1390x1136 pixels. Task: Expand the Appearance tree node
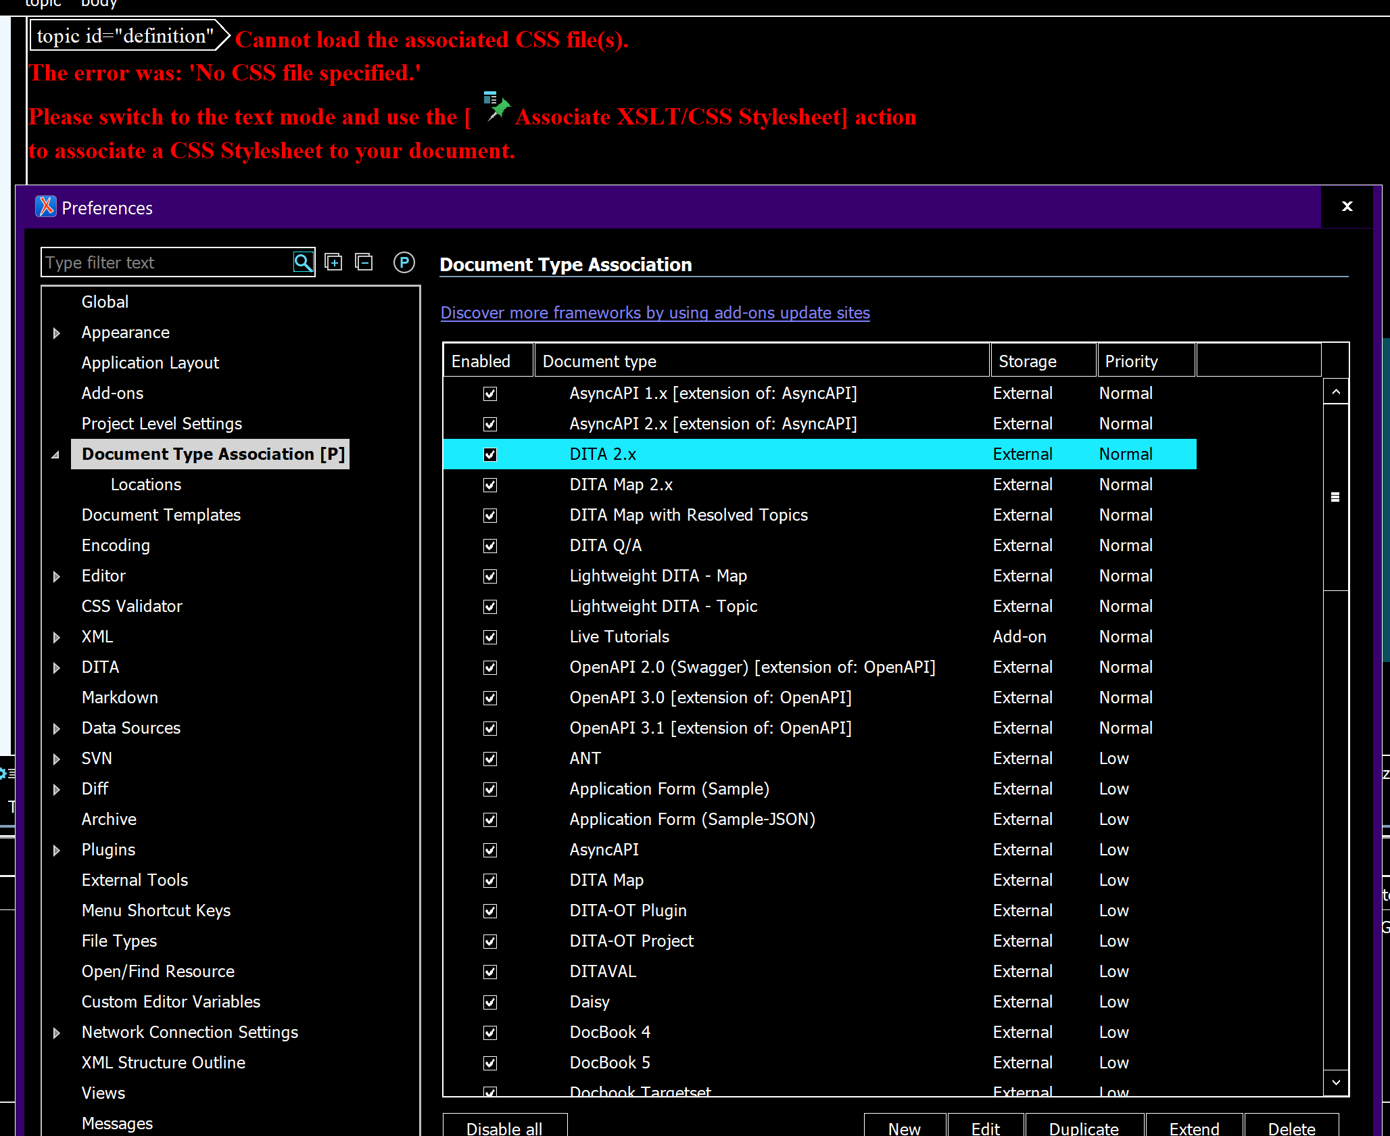tap(57, 333)
